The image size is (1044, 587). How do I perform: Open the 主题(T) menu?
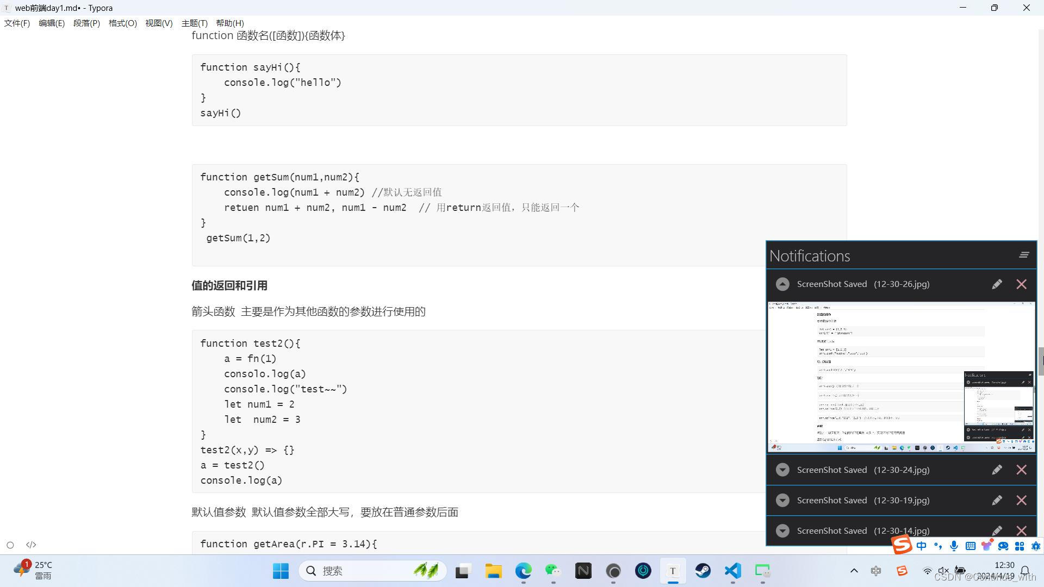(194, 23)
